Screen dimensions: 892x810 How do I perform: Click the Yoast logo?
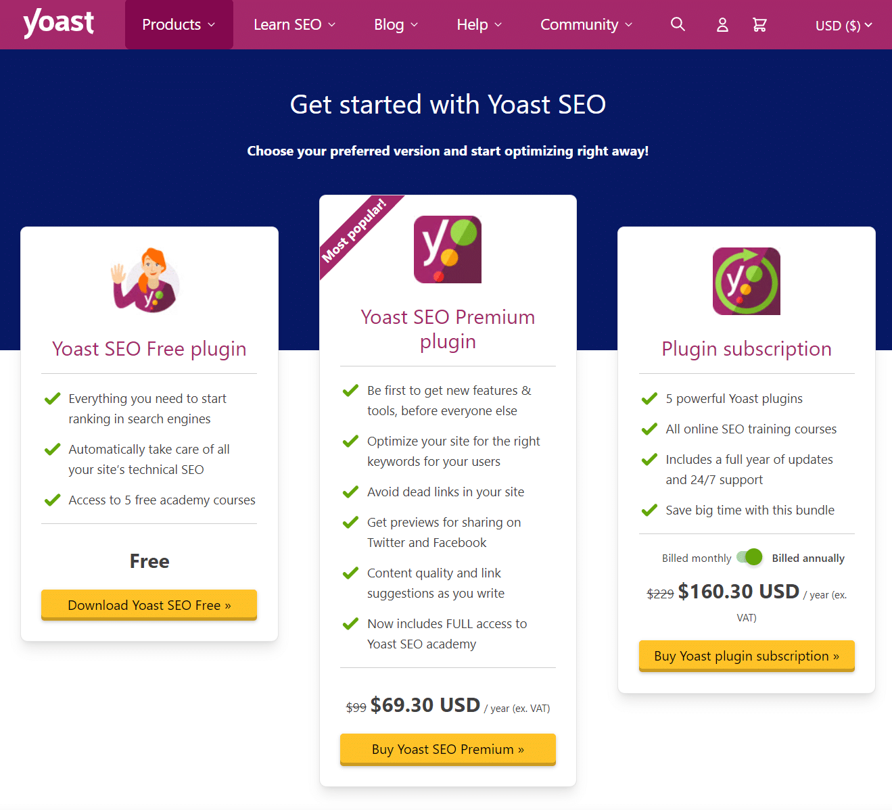click(58, 23)
